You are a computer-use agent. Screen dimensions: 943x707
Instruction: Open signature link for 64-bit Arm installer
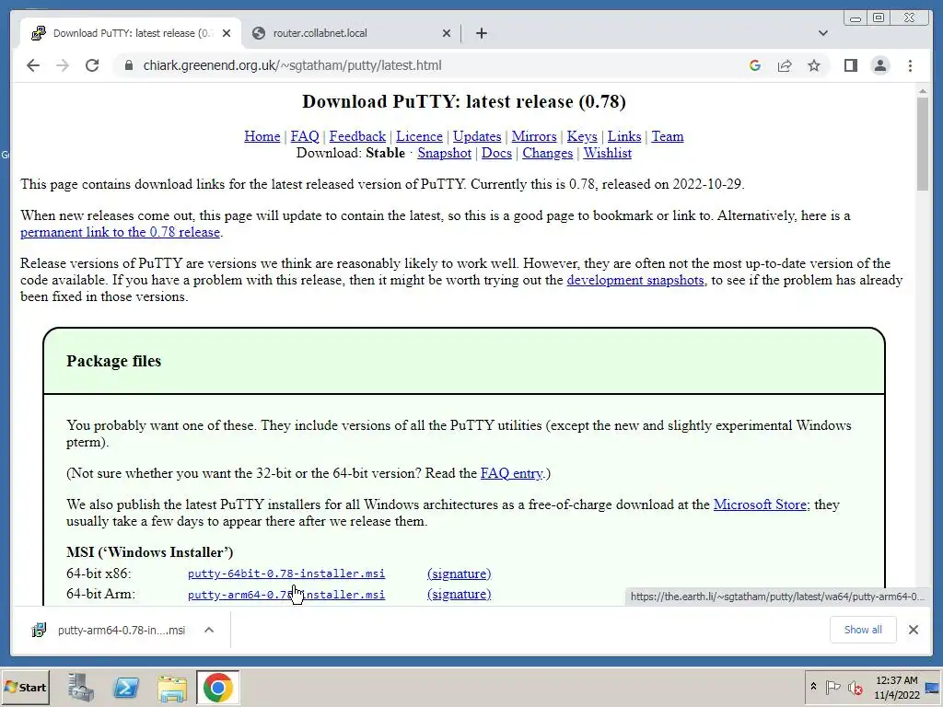click(x=459, y=594)
